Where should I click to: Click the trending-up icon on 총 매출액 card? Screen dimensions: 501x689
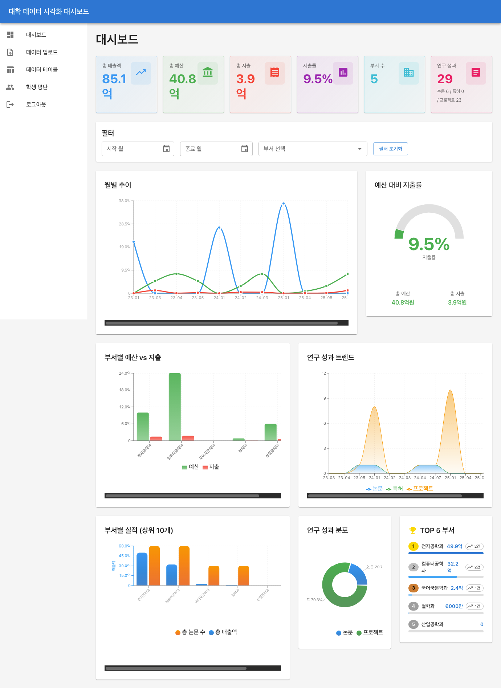point(141,73)
